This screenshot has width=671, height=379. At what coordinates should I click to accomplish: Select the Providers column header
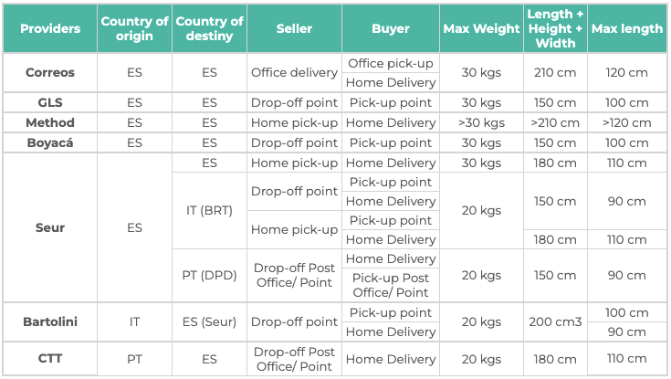(x=50, y=28)
